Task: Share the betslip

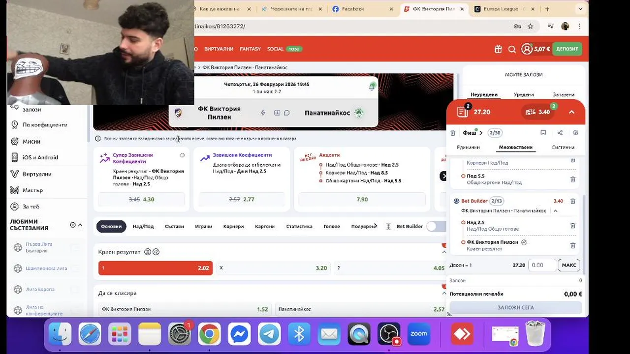Action: (560, 133)
